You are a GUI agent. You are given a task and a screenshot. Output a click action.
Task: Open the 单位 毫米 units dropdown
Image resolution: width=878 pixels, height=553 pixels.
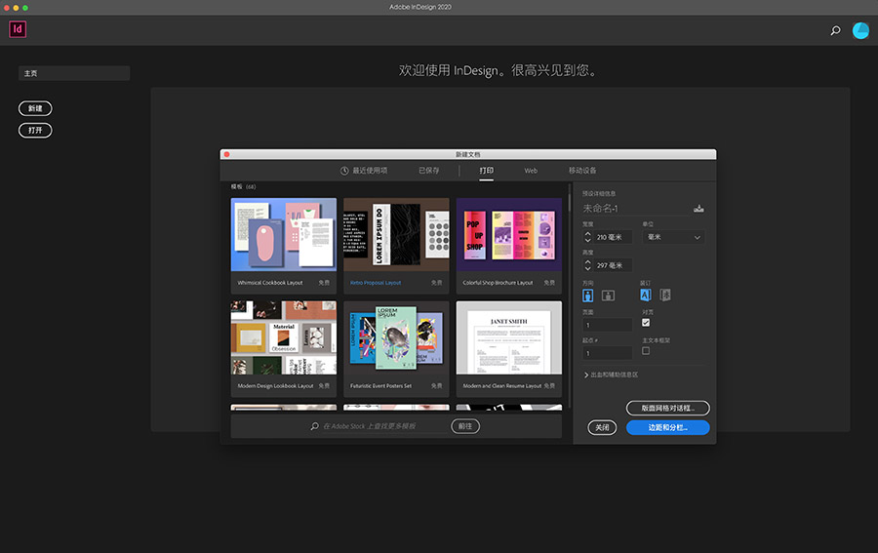673,237
